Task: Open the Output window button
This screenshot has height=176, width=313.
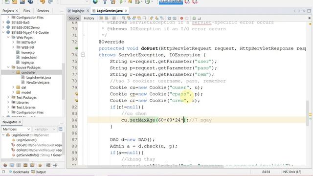Action: pos(39,172)
